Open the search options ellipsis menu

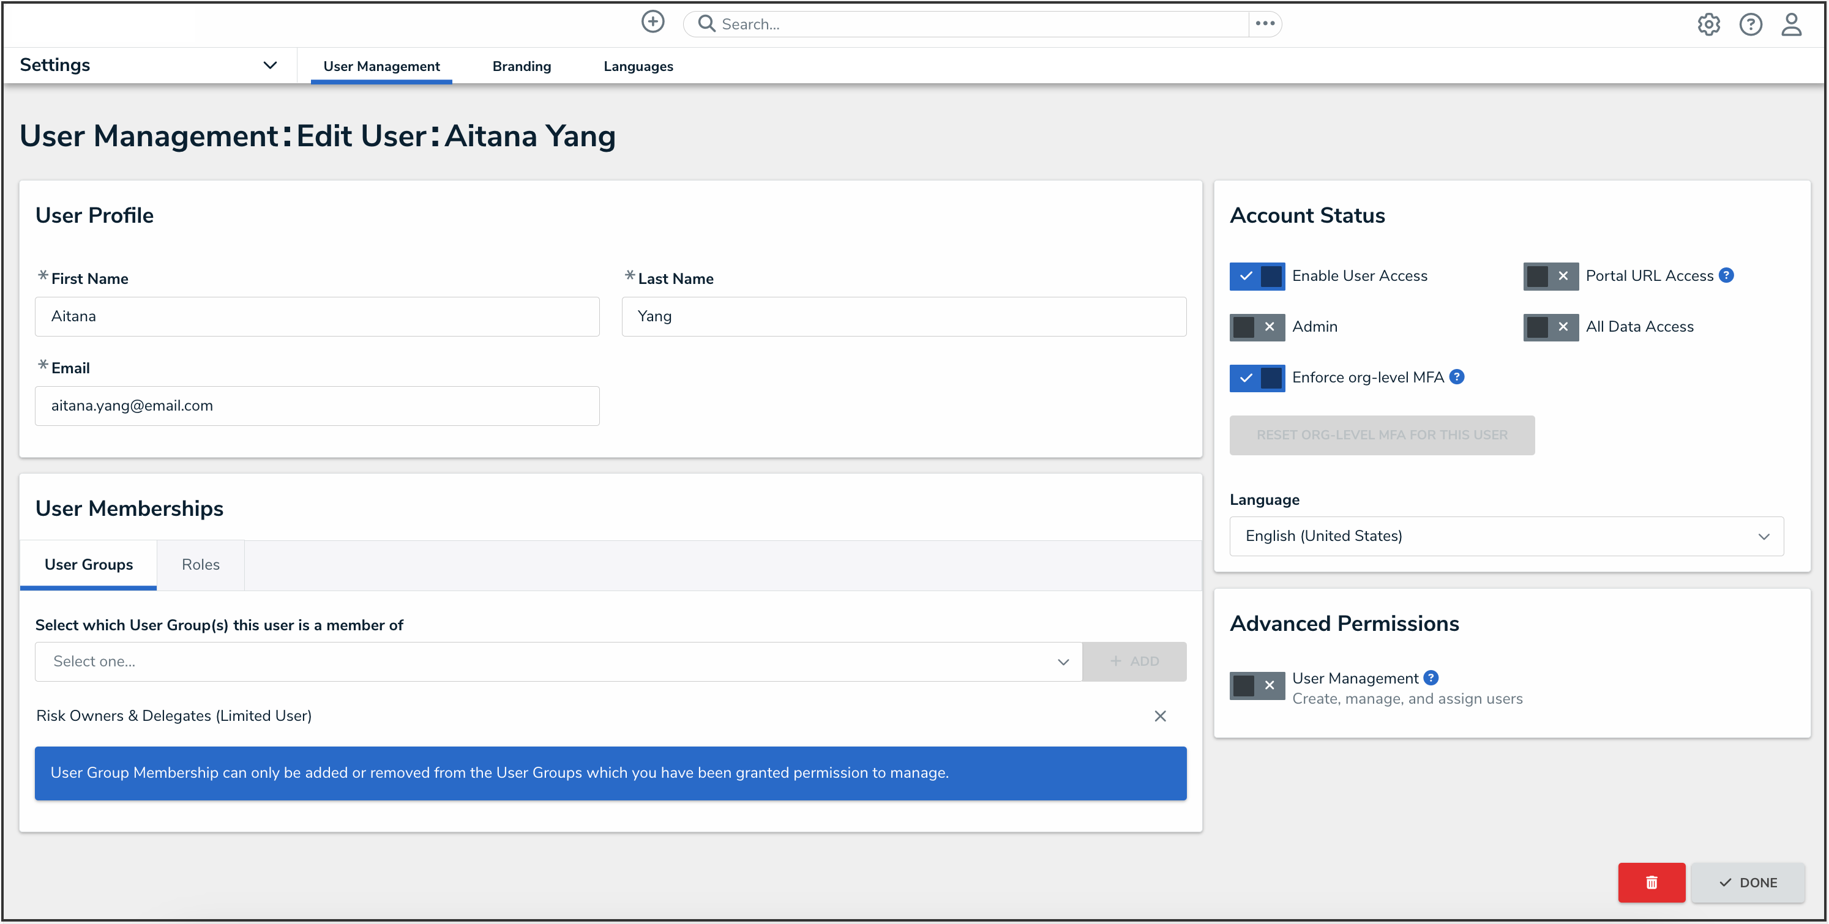click(x=1265, y=23)
